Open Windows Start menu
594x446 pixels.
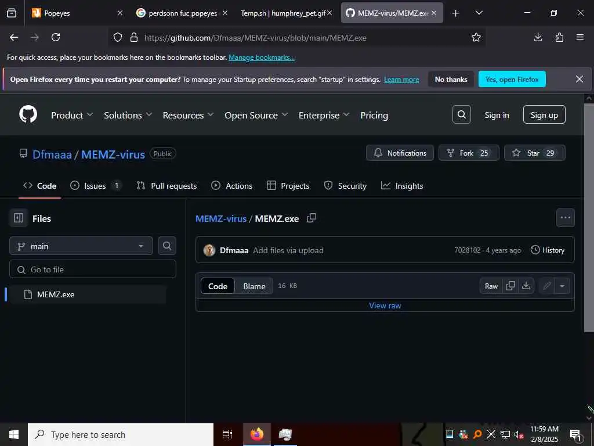[14, 434]
